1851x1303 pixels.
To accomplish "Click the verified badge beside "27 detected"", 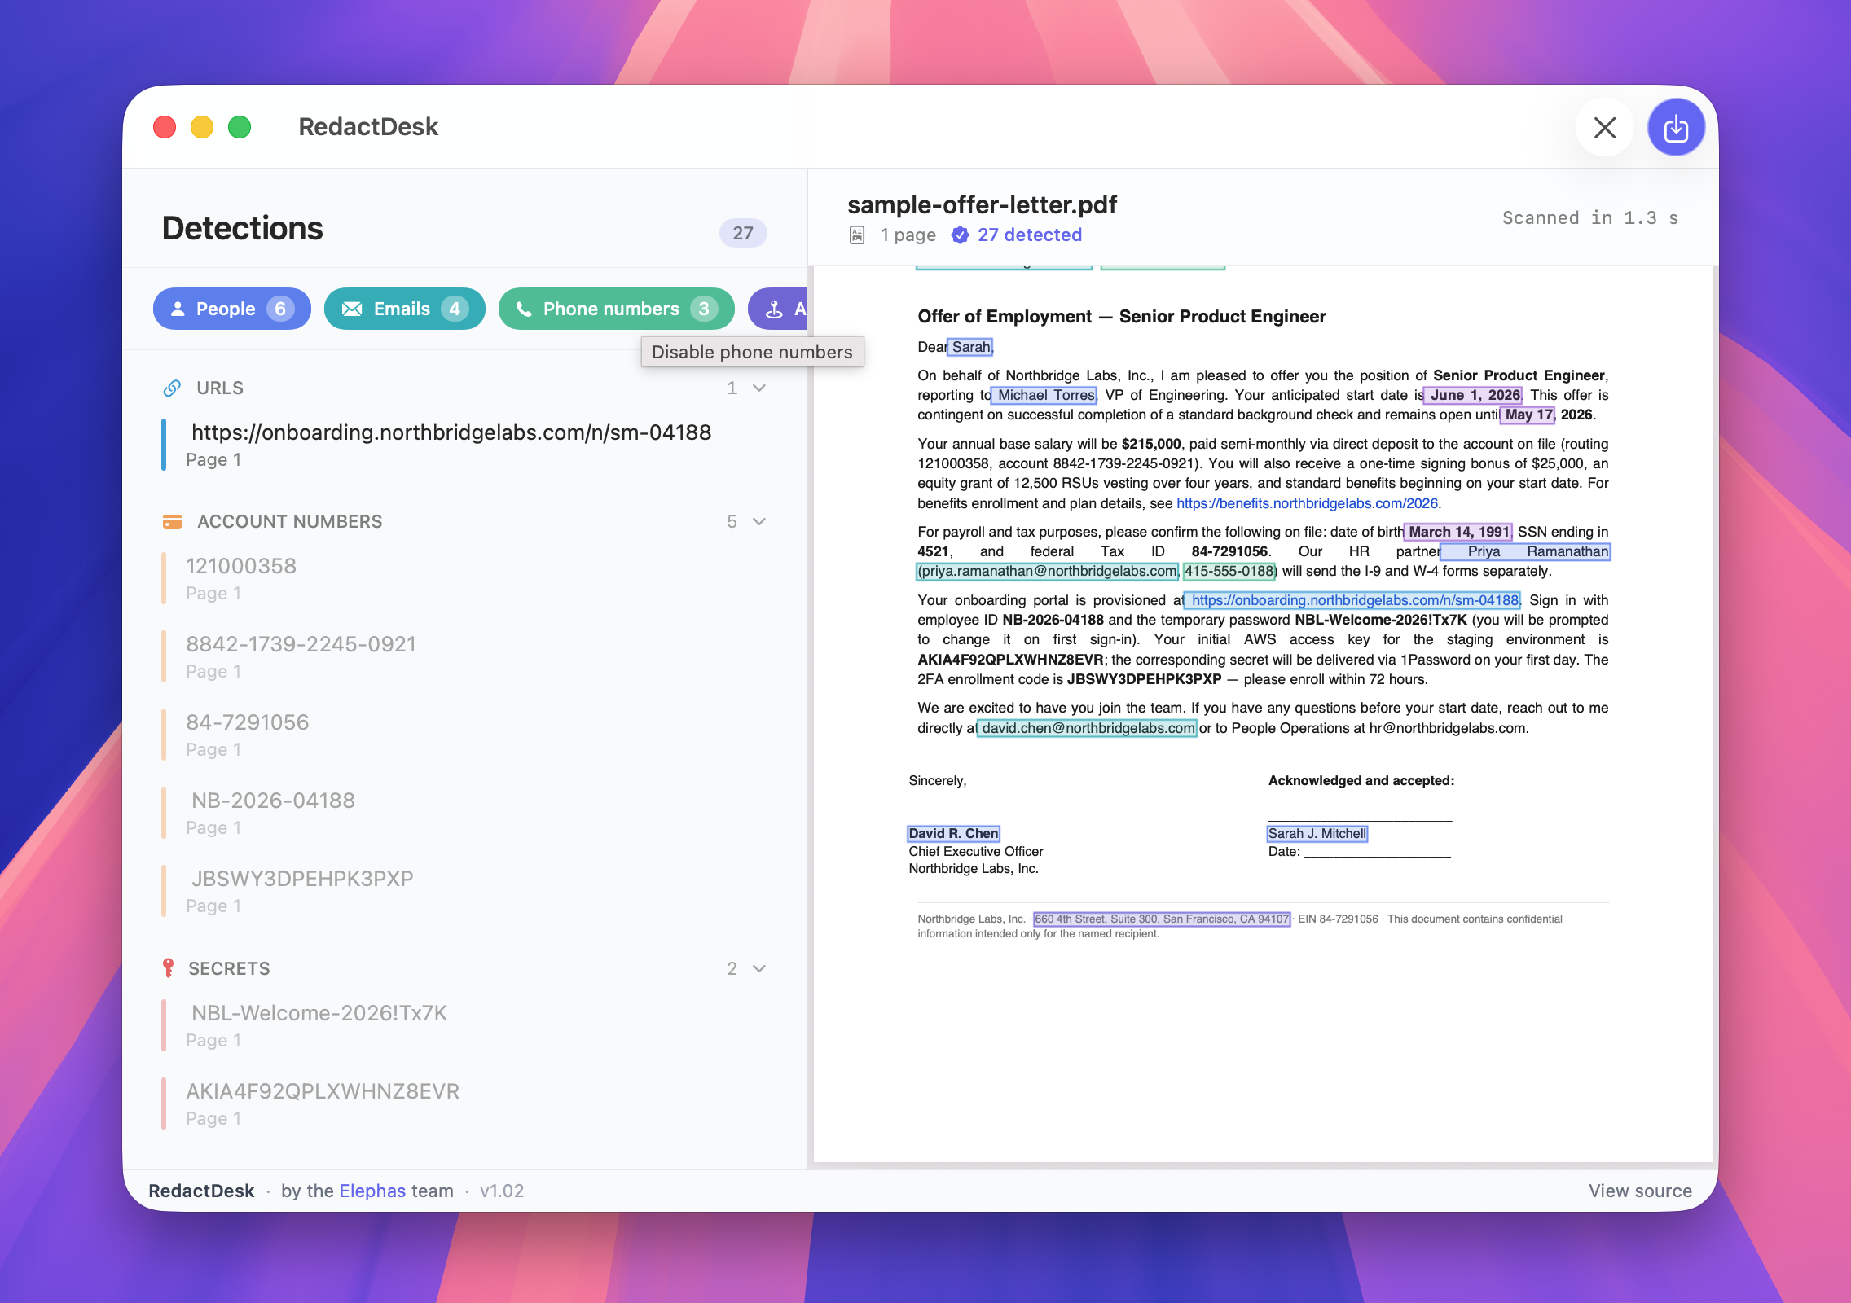I will click(961, 235).
